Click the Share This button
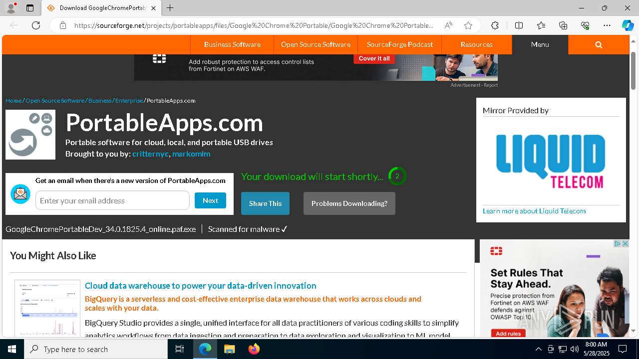The height and width of the screenshot is (359, 639). tap(265, 203)
